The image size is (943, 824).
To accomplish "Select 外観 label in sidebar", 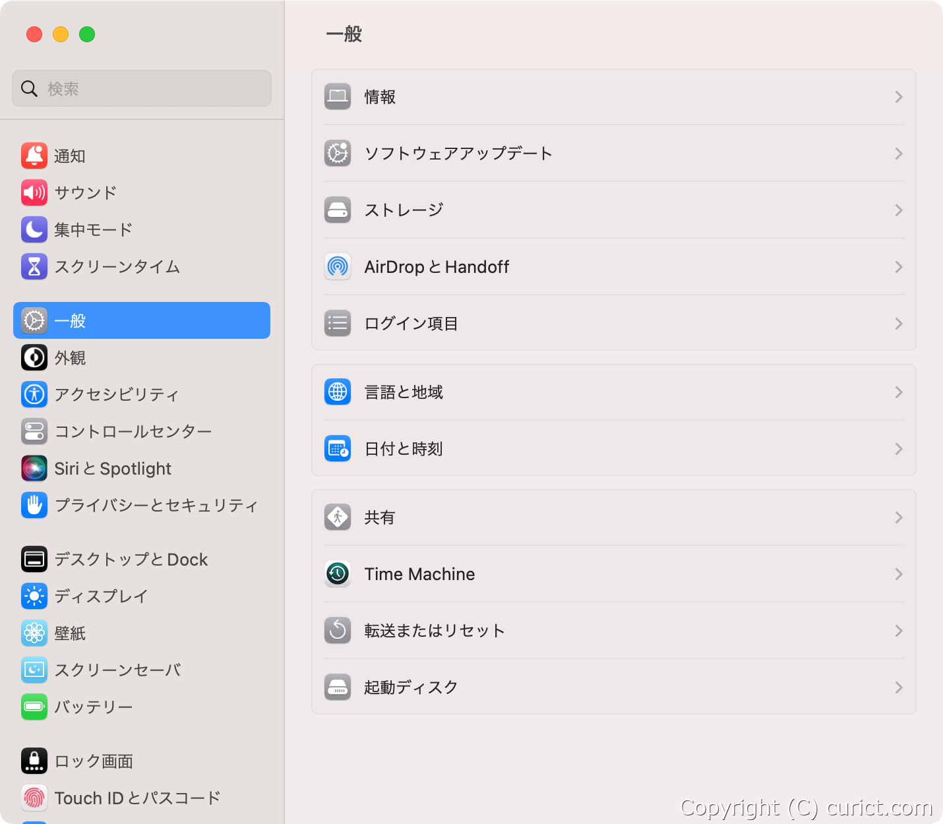I will [x=70, y=357].
